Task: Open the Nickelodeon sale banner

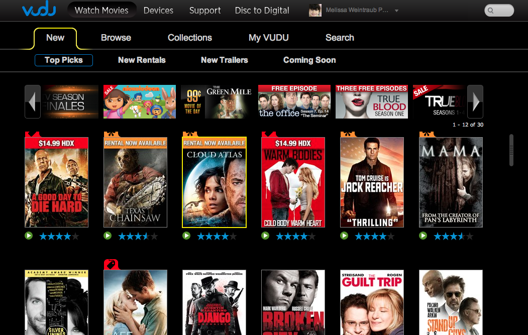Action: (x=139, y=101)
